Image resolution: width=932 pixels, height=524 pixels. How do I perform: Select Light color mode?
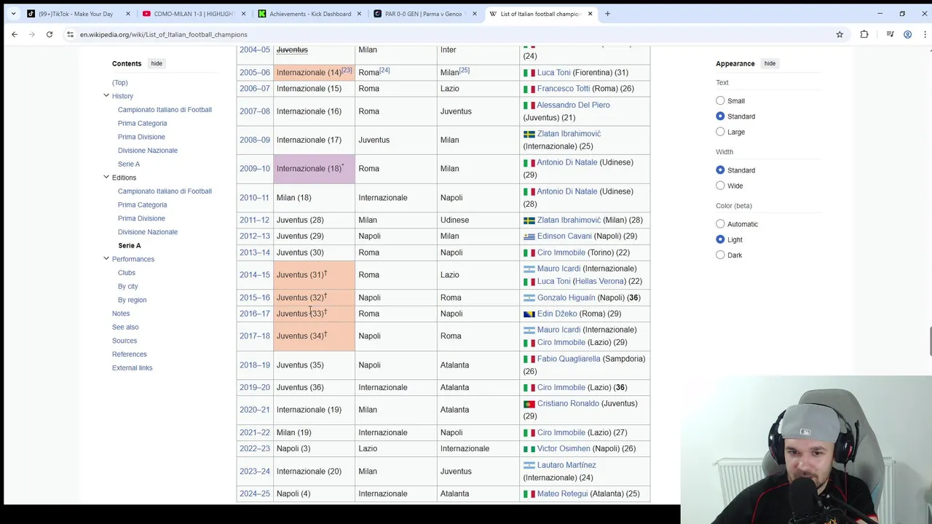(x=720, y=239)
